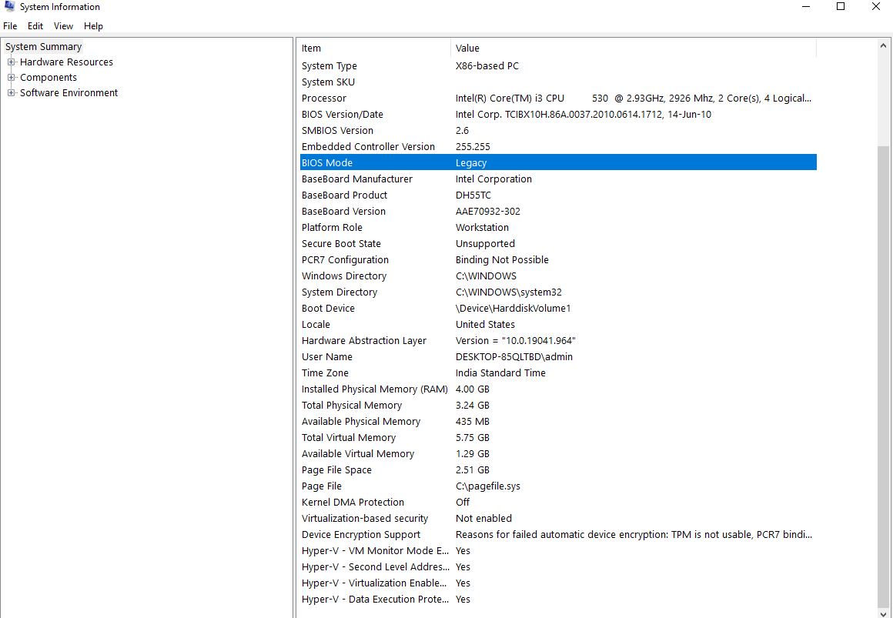
Task: Expand the Hardware Resources tree node
Action: pyautogui.click(x=11, y=62)
